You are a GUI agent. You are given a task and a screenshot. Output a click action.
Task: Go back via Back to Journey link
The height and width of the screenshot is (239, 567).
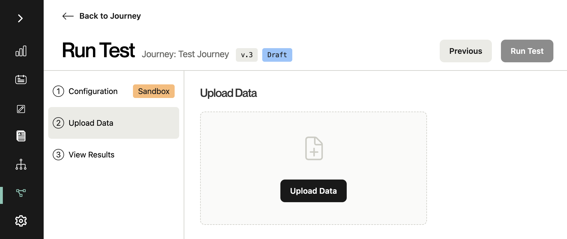click(x=110, y=16)
